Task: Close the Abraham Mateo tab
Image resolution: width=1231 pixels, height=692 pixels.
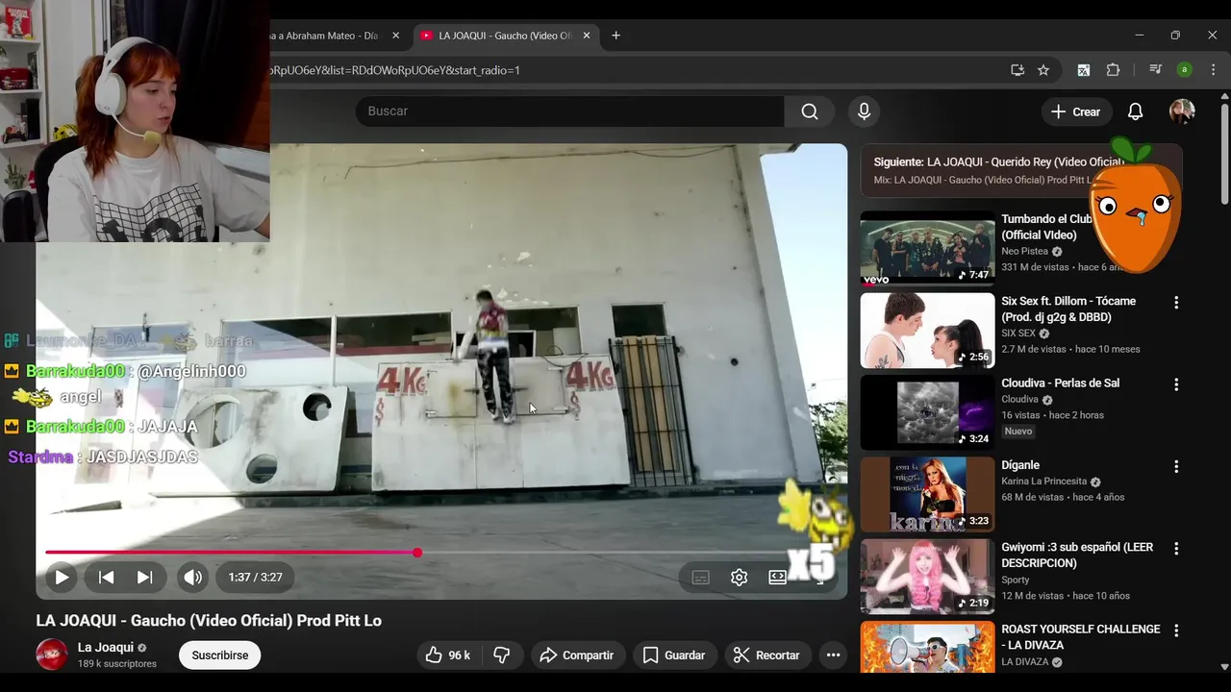Action: click(x=395, y=36)
